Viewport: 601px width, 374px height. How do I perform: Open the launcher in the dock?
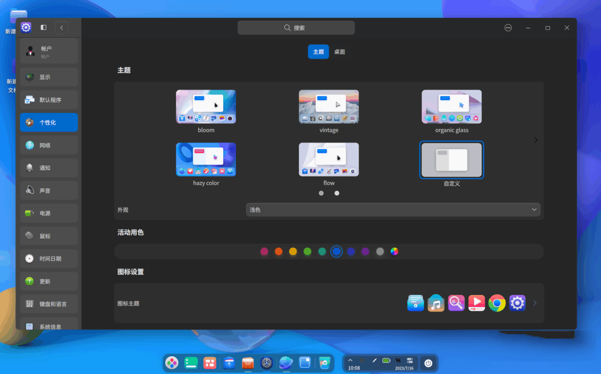(x=172, y=362)
